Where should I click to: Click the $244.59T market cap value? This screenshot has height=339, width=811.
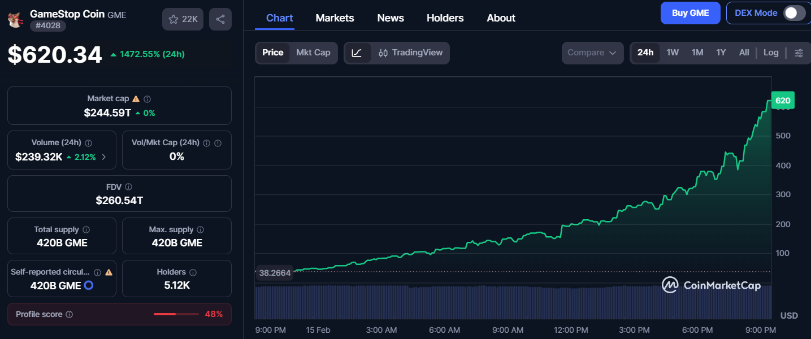coord(107,113)
